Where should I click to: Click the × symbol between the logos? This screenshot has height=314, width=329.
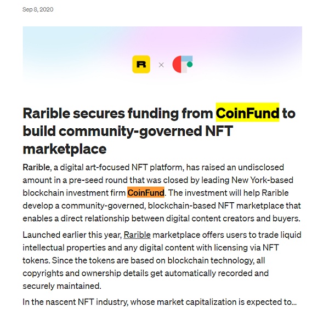(161, 65)
